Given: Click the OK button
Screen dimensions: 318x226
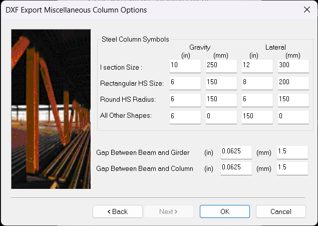Looking at the screenshot, I should click(x=224, y=211).
